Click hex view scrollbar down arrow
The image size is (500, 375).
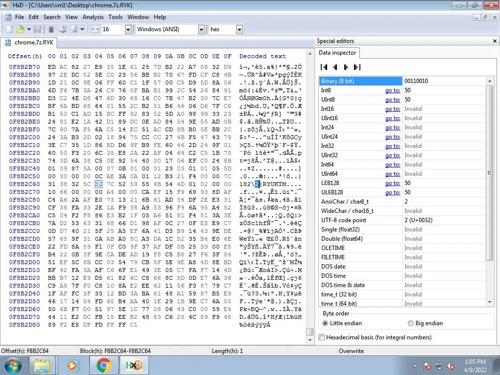click(x=310, y=340)
